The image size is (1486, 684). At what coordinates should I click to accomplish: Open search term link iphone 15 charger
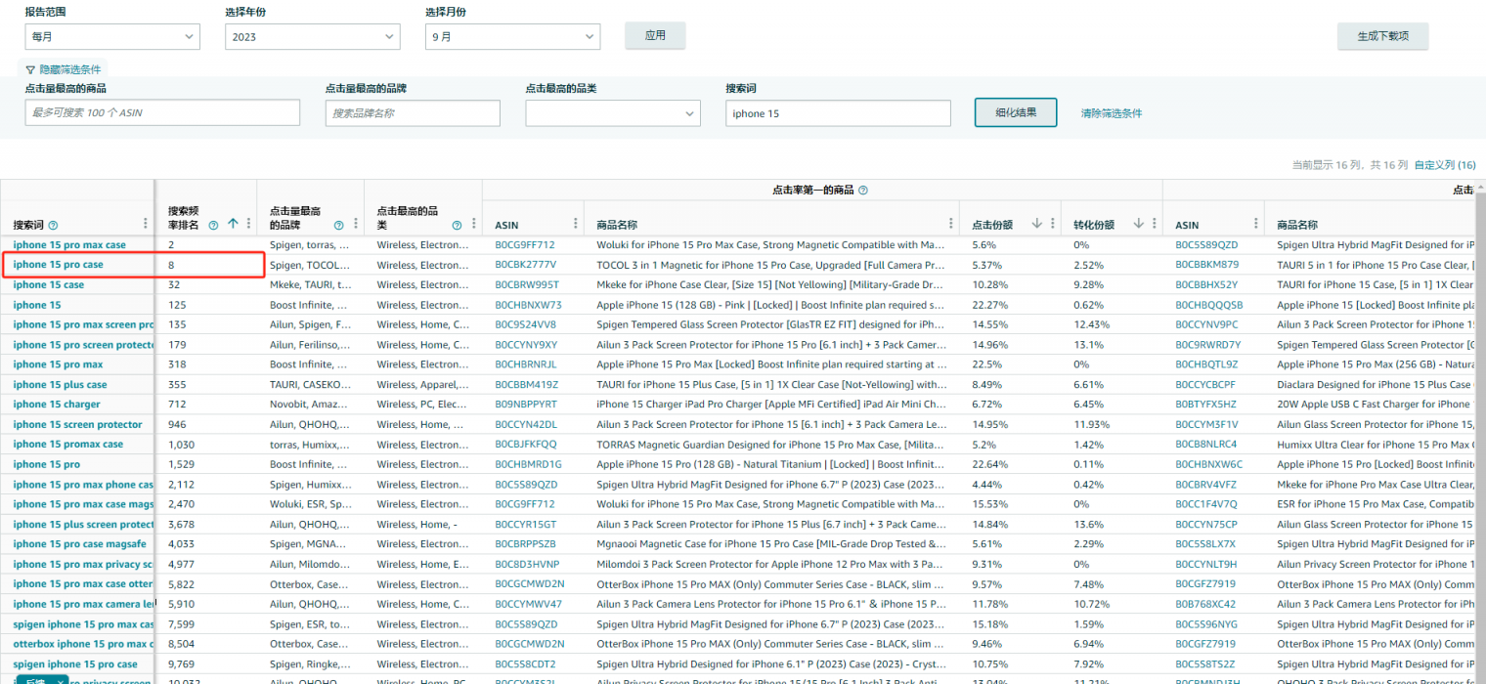[57, 405]
